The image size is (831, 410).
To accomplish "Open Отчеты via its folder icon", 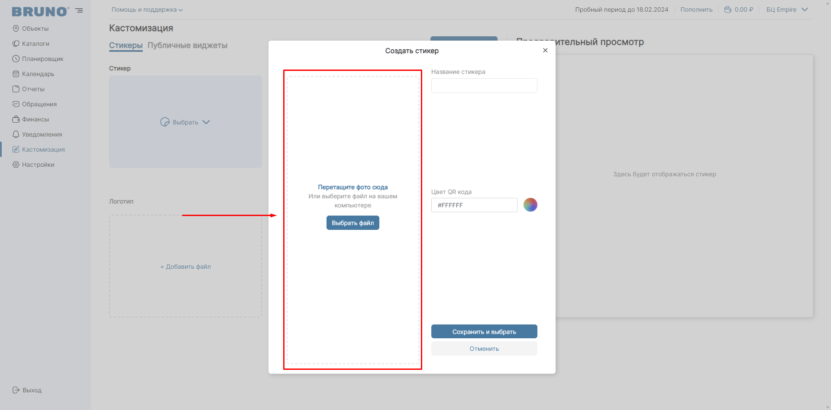I will click(16, 89).
